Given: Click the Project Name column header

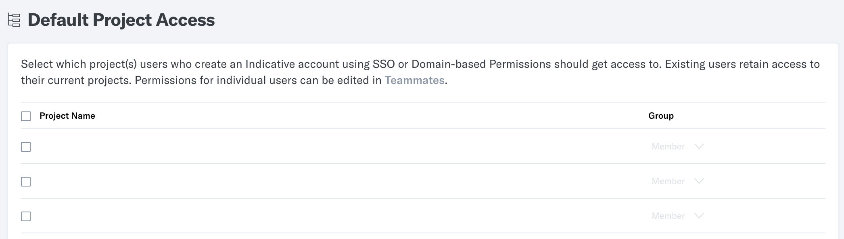Looking at the screenshot, I should [67, 116].
